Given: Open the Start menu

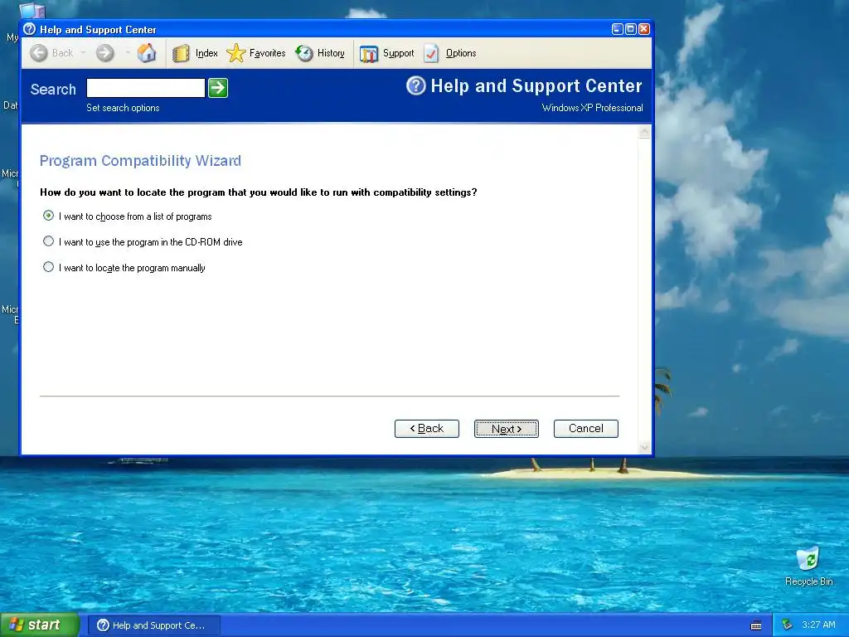Looking at the screenshot, I should pyautogui.click(x=40, y=625).
